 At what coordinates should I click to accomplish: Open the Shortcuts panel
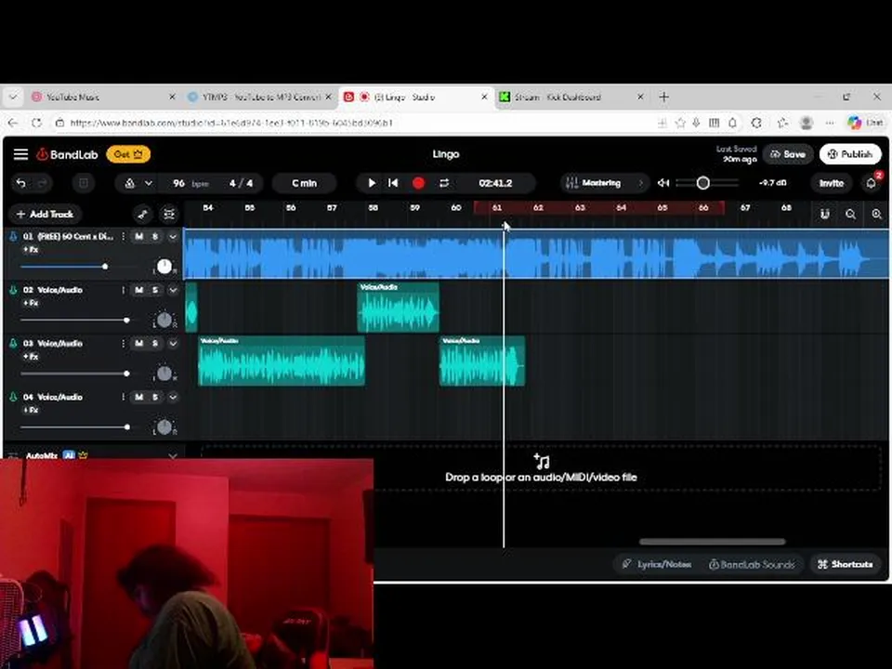tap(845, 564)
